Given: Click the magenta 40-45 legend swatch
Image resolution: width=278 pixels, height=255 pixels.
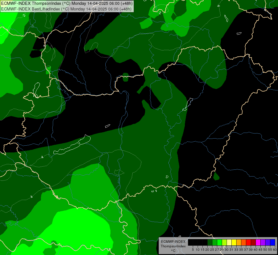Looking at the screenshot, I should click(x=258, y=242).
